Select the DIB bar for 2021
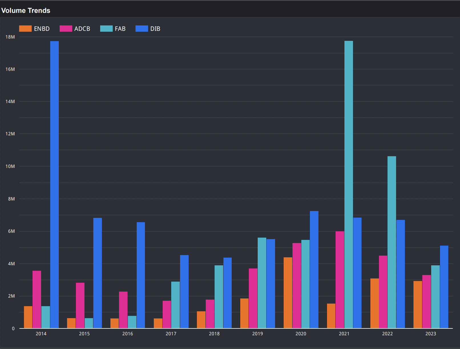Viewport: 460px width, 349px height. coord(357,273)
